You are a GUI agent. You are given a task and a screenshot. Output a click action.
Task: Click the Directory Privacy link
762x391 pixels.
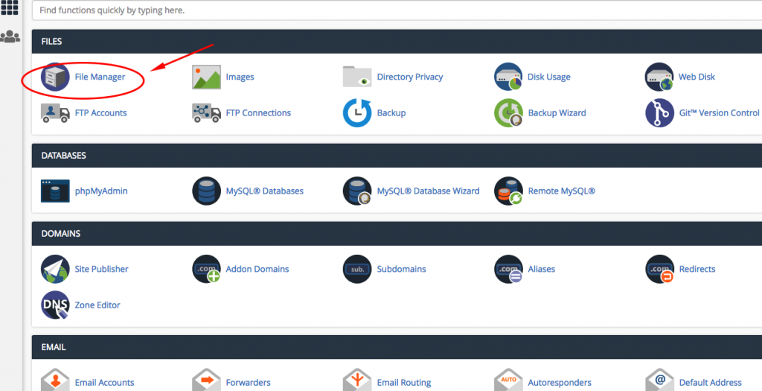pos(410,77)
